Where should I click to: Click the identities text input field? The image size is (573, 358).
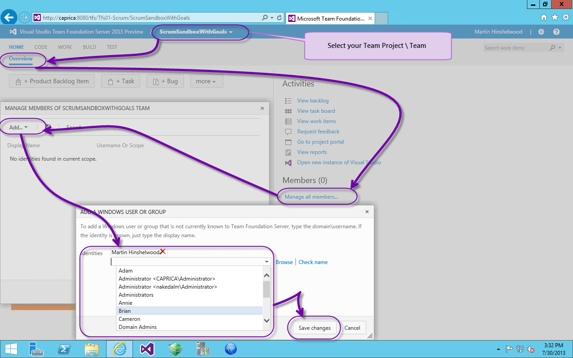(187, 262)
